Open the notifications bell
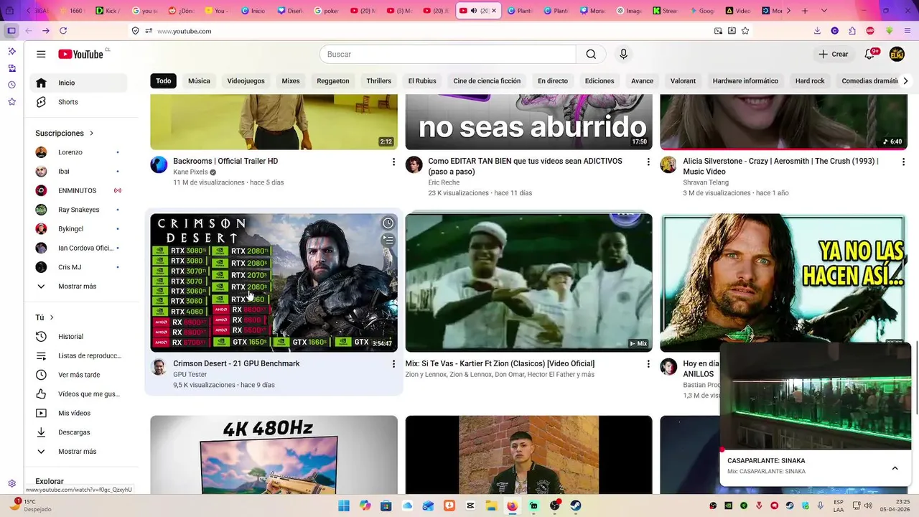 click(869, 54)
